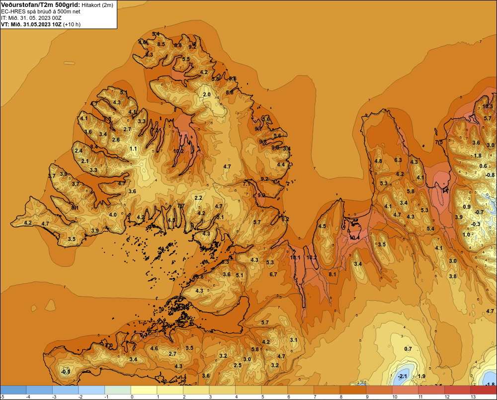Viewport: 497px width, 400px height.
Task: Click the temperature value "0.9"
Action: 467,207
